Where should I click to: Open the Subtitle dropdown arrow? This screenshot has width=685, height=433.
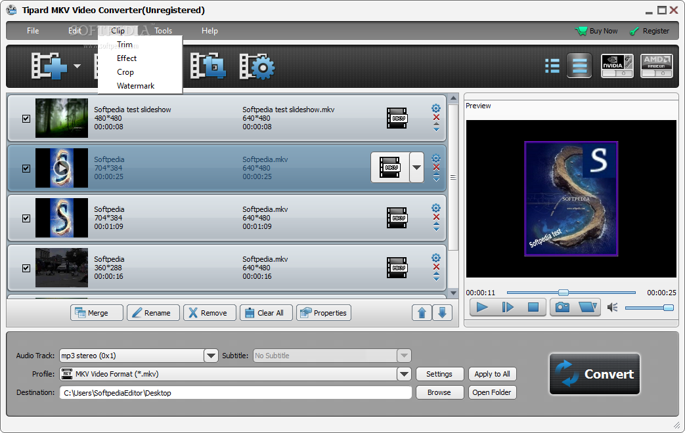[404, 356]
